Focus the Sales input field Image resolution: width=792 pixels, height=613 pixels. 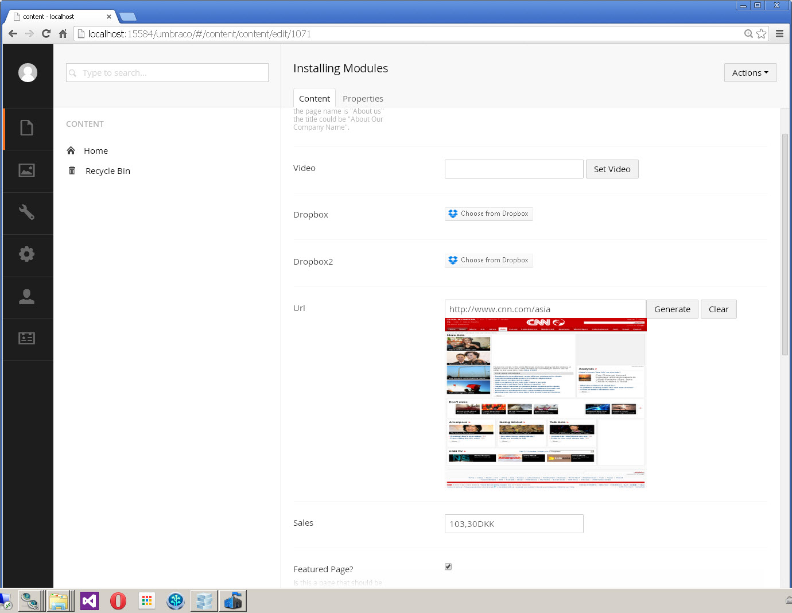click(514, 523)
